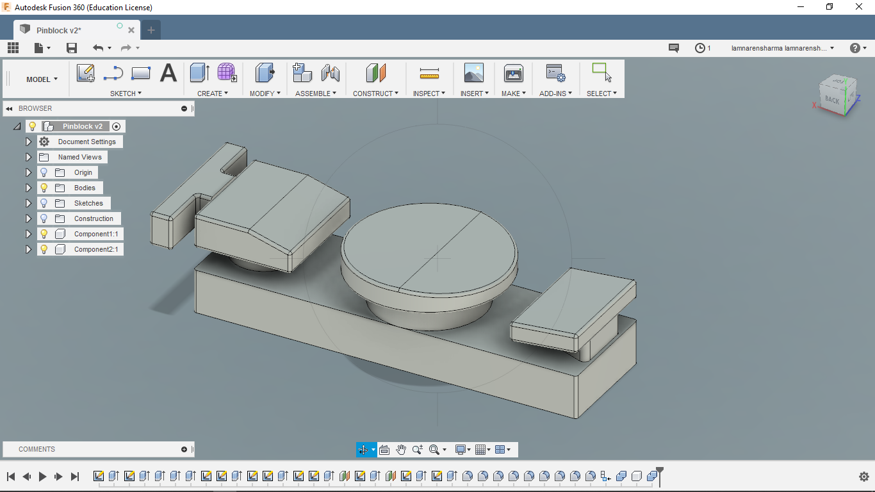Open the MODEL workspace dropdown
Screen dimensions: 875x492
42,79
